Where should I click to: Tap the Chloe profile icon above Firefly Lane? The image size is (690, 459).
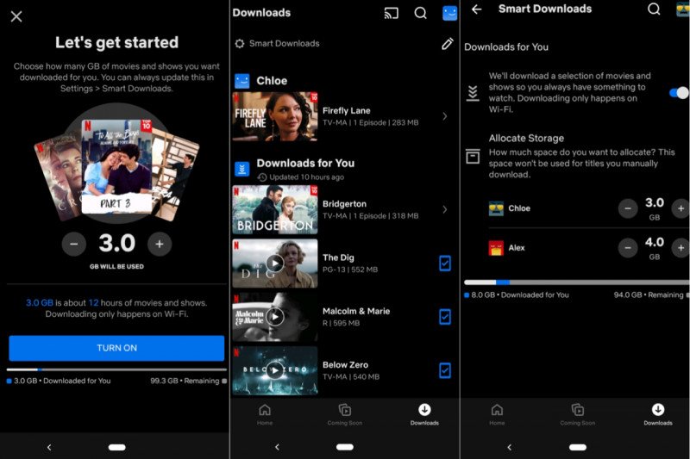(x=242, y=81)
